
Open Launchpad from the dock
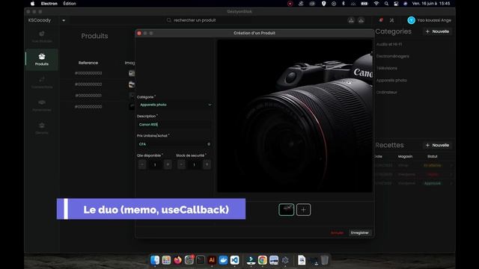[166, 260]
